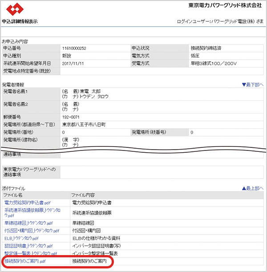Select address 東京都八王子市八日町
267x272 pixels.
coord(84,125)
